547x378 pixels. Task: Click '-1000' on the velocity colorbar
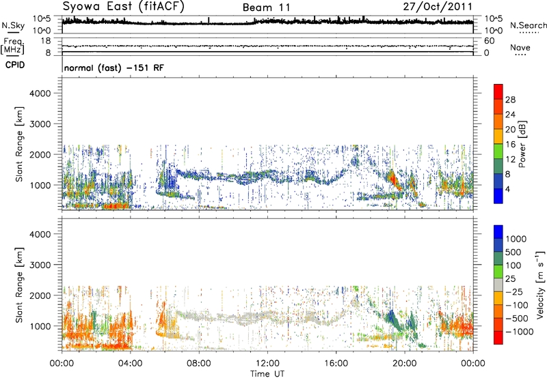click(519, 332)
